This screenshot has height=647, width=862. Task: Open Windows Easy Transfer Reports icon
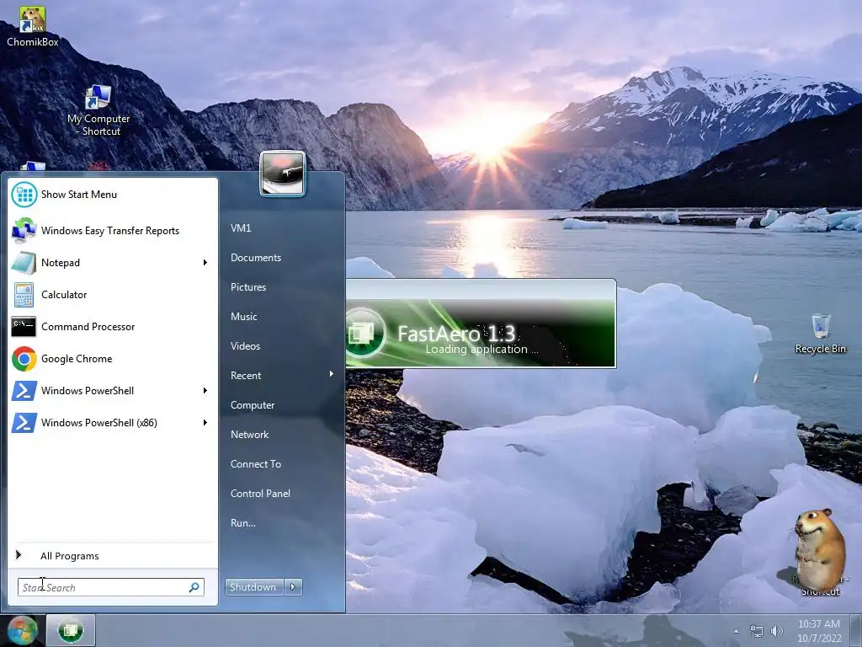click(24, 231)
